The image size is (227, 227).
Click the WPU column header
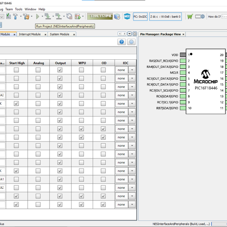(82, 63)
